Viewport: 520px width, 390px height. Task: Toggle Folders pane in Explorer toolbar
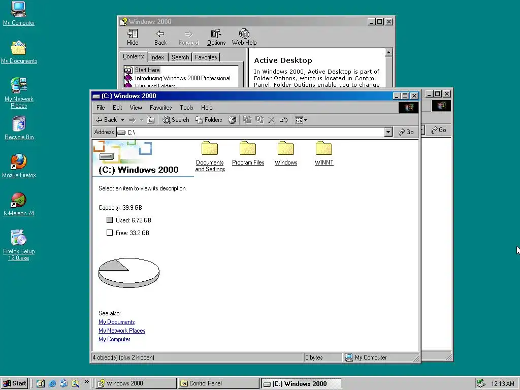(209, 120)
